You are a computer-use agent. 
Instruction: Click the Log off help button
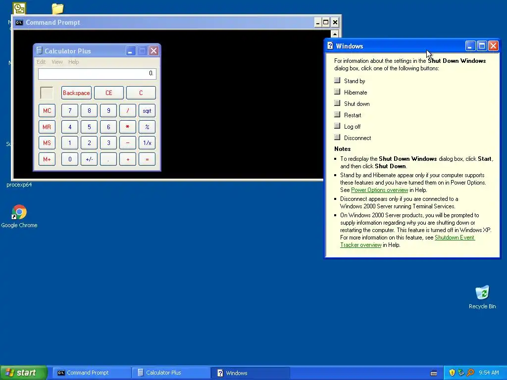(337, 126)
